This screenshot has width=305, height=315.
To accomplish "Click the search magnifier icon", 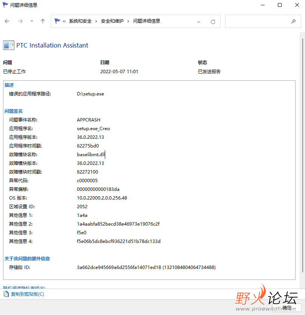I will (x=294, y=21).
